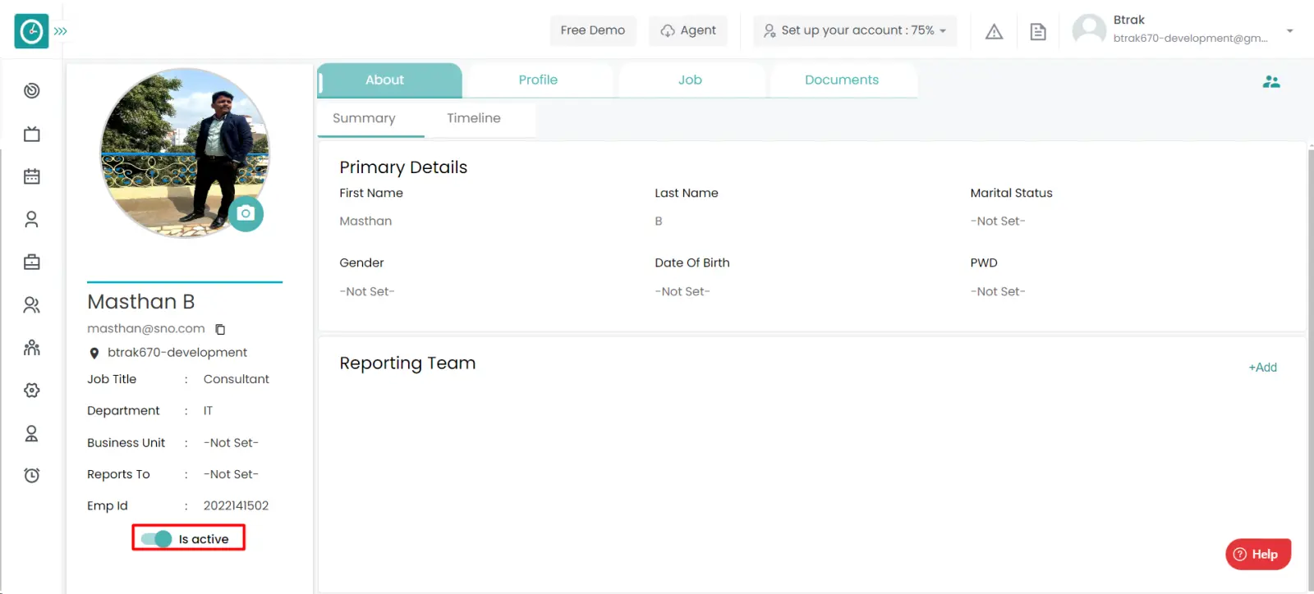The width and height of the screenshot is (1314, 594).
Task: Click the btrak670-development location text
Action: pyautogui.click(x=177, y=352)
